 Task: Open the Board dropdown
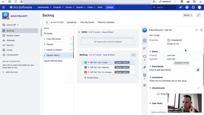point(188,15)
